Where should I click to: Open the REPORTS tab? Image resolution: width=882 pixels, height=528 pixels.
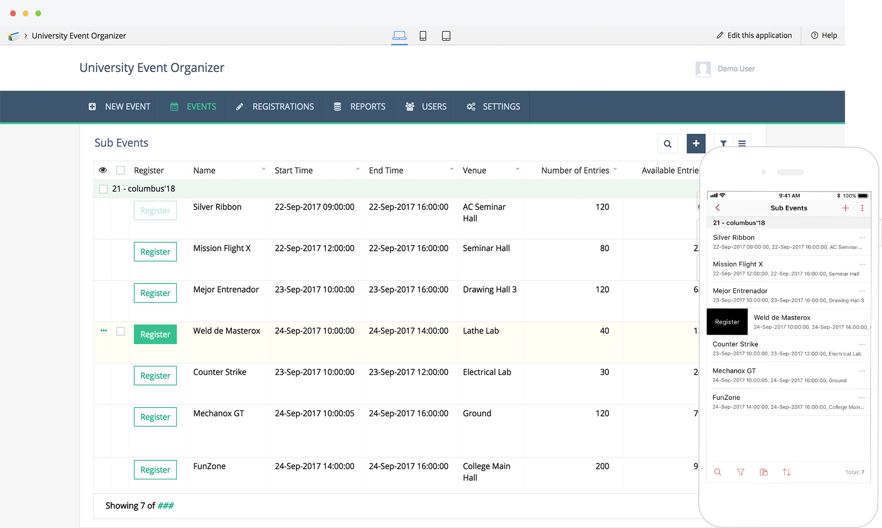[360, 107]
